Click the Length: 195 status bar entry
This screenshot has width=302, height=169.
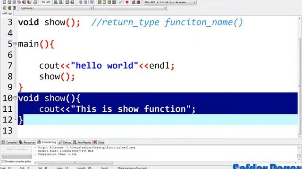[84, 168]
